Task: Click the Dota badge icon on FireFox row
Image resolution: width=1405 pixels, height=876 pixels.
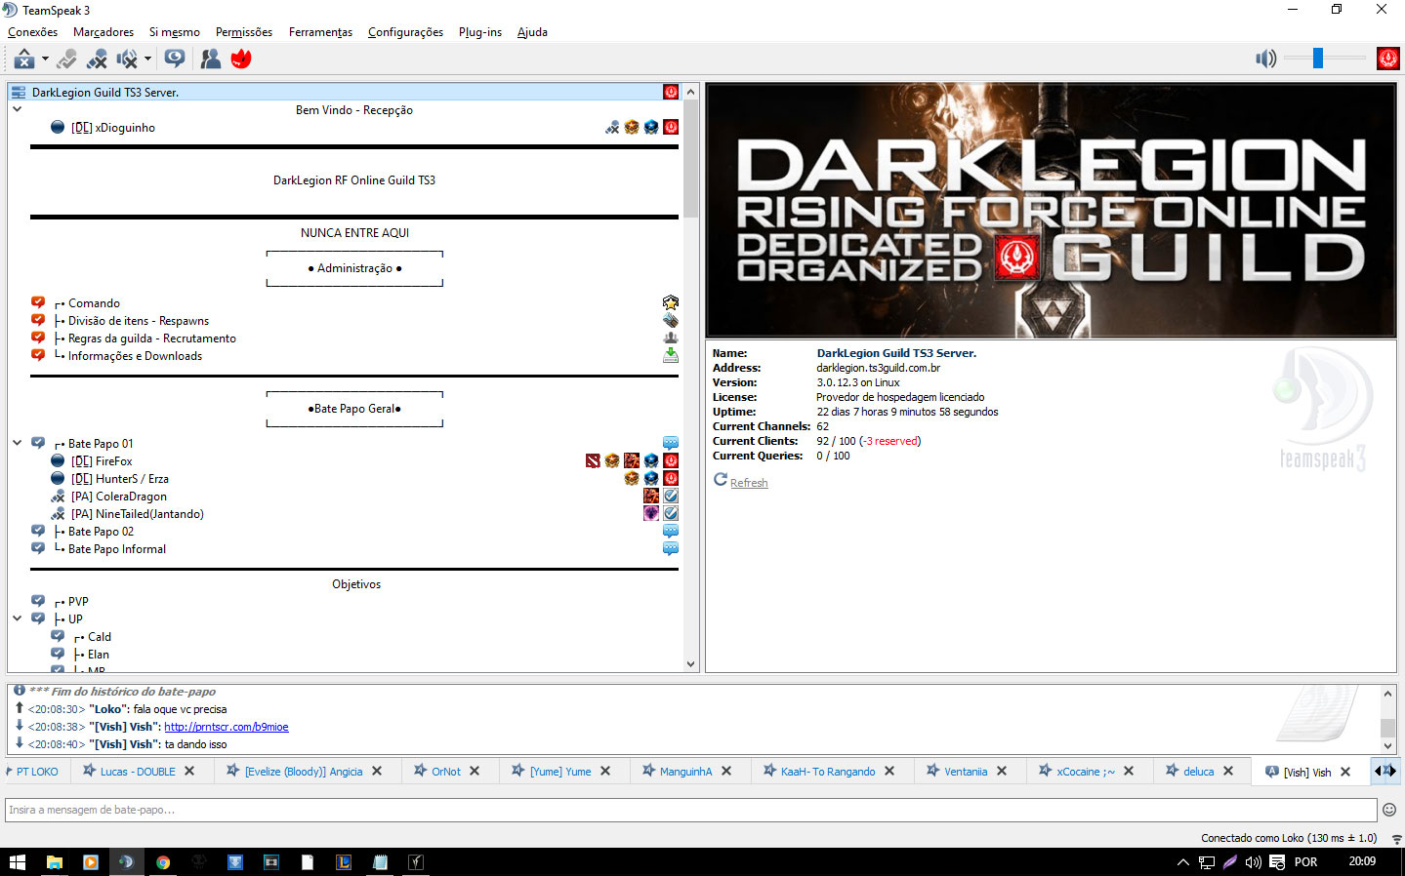Action: [x=593, y=460]
